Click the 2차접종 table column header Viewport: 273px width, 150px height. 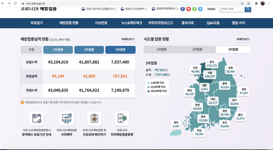[89, 50]
